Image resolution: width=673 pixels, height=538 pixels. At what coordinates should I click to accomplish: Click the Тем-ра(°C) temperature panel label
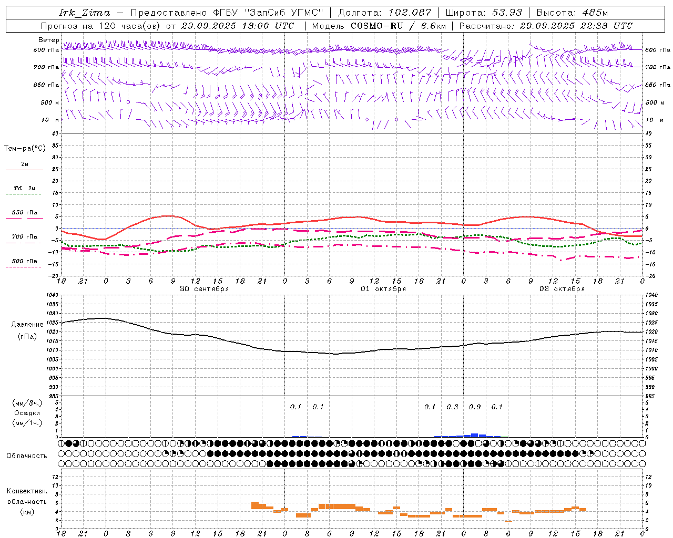[25, 149]
